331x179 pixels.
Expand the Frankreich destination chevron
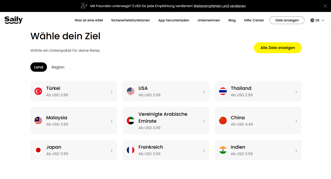[204, 150]
